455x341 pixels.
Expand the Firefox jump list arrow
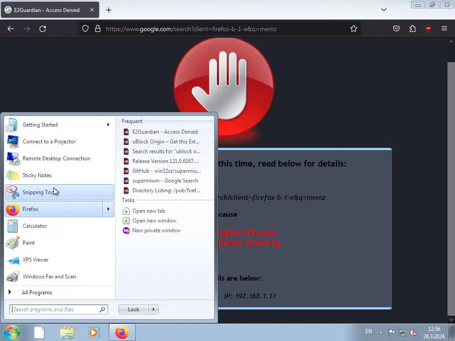click(x=108, y=209)
